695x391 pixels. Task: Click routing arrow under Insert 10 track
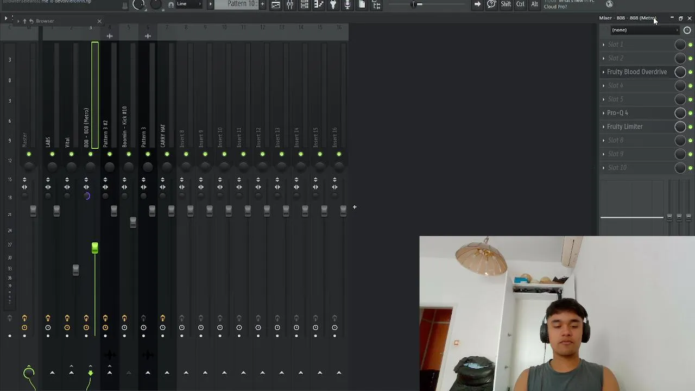[224, 373]
